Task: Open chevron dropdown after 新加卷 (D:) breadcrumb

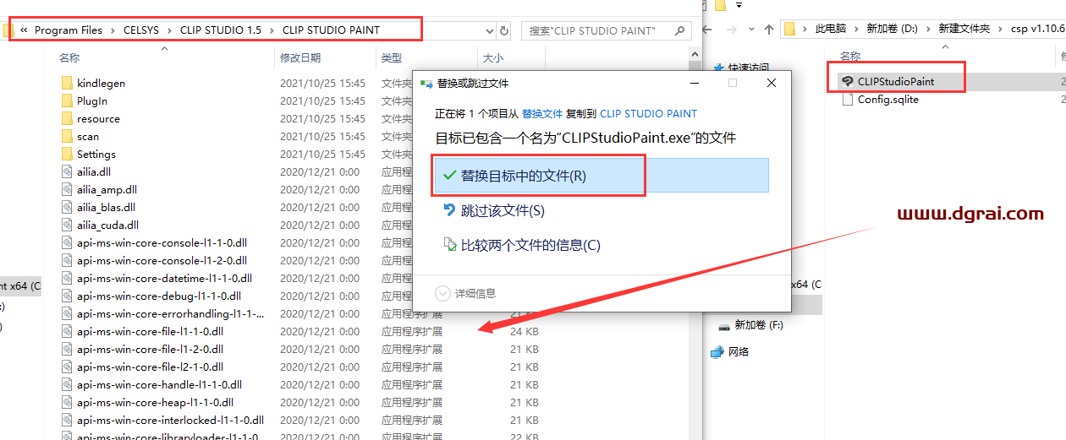Action: 928,30
